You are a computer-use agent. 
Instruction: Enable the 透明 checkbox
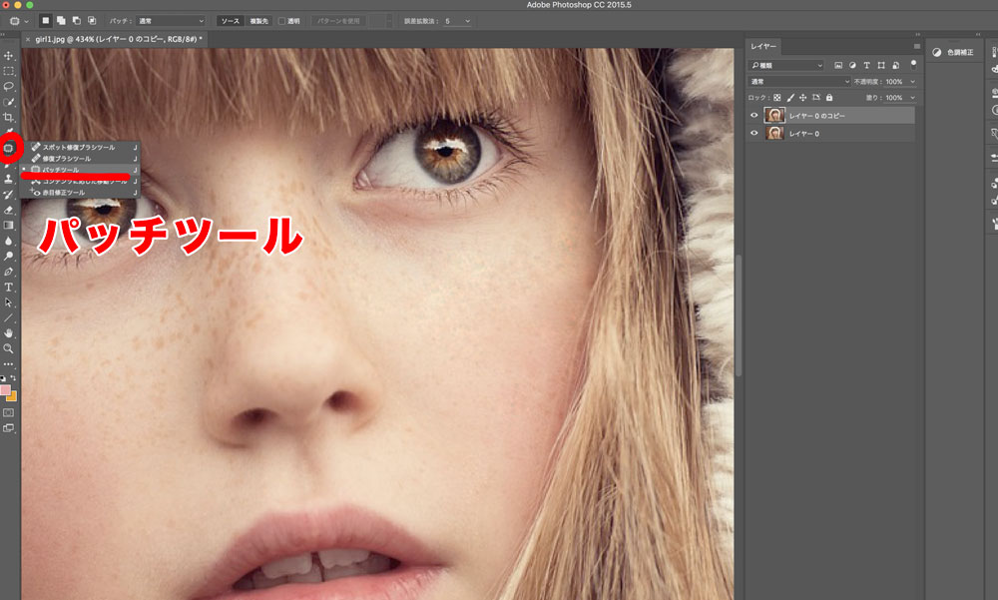coord(282,21)
